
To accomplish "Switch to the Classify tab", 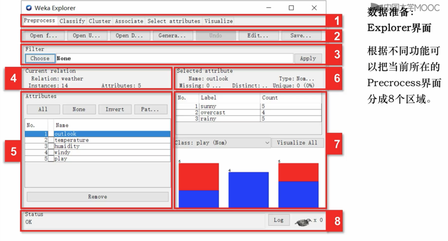I will pos(72,21).
